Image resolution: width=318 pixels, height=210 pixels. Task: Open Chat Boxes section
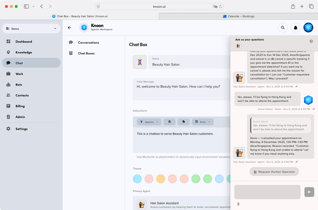coord(86,53)
